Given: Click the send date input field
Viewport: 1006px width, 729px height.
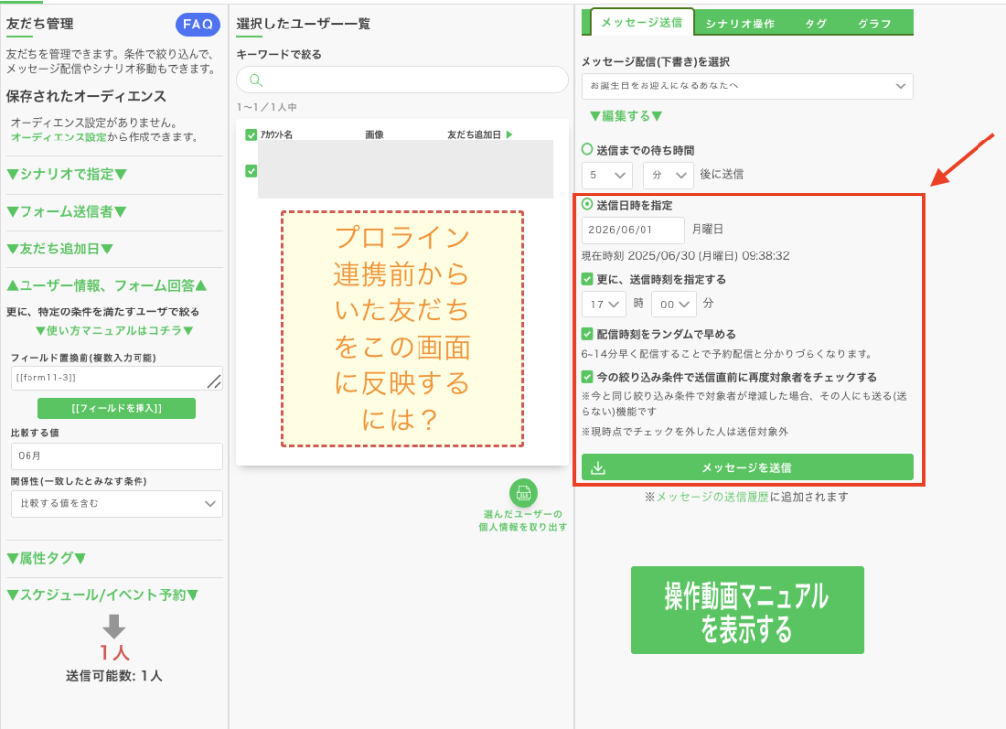Looking at the screenshot, I should (x=633, y=230).
